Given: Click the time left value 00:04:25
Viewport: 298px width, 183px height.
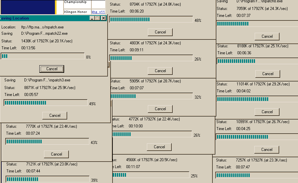Looking at the screenshot, I should pyautogui.click(x=243, y=129).
